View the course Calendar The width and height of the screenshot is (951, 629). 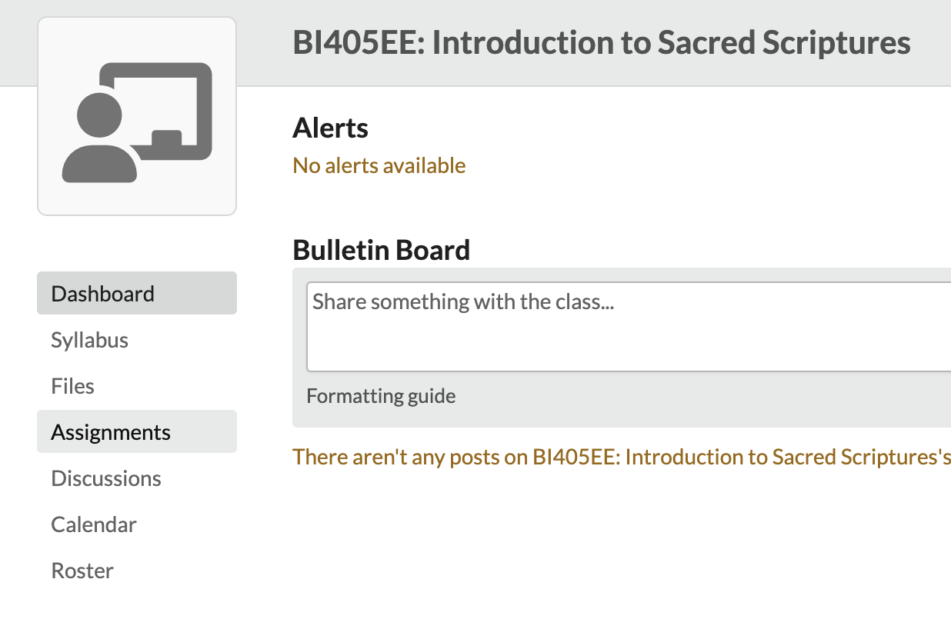(93, 524)
